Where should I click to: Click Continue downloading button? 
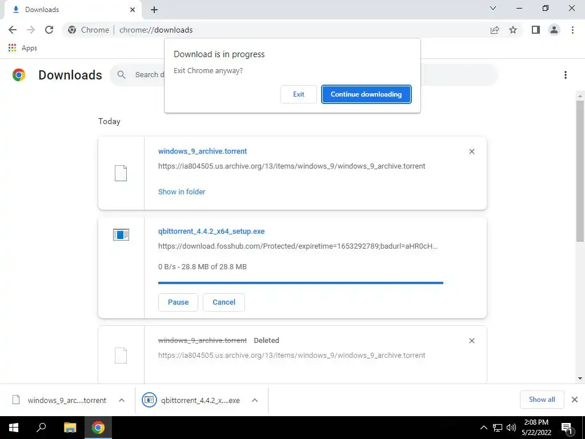tap(366, 94)
